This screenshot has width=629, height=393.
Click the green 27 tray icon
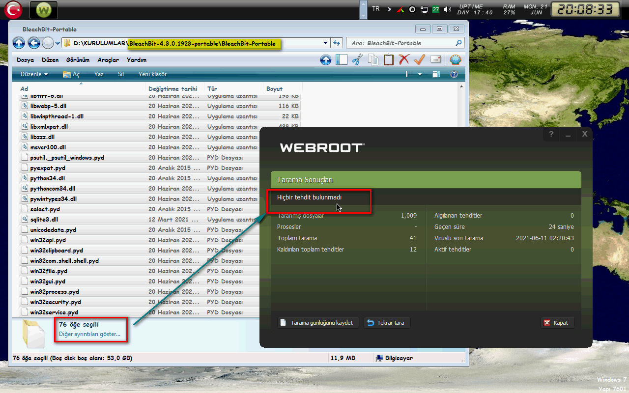[x=436, y=9]
